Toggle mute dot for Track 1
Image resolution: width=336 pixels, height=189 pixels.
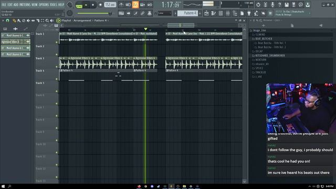pyautogui.click(x=57, y=42)
